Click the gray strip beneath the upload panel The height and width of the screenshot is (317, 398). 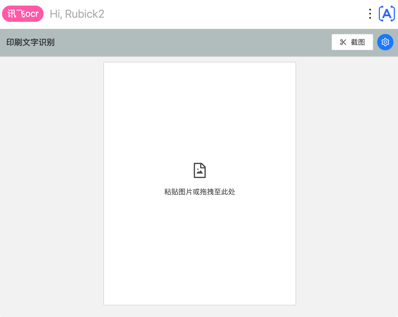200,311
